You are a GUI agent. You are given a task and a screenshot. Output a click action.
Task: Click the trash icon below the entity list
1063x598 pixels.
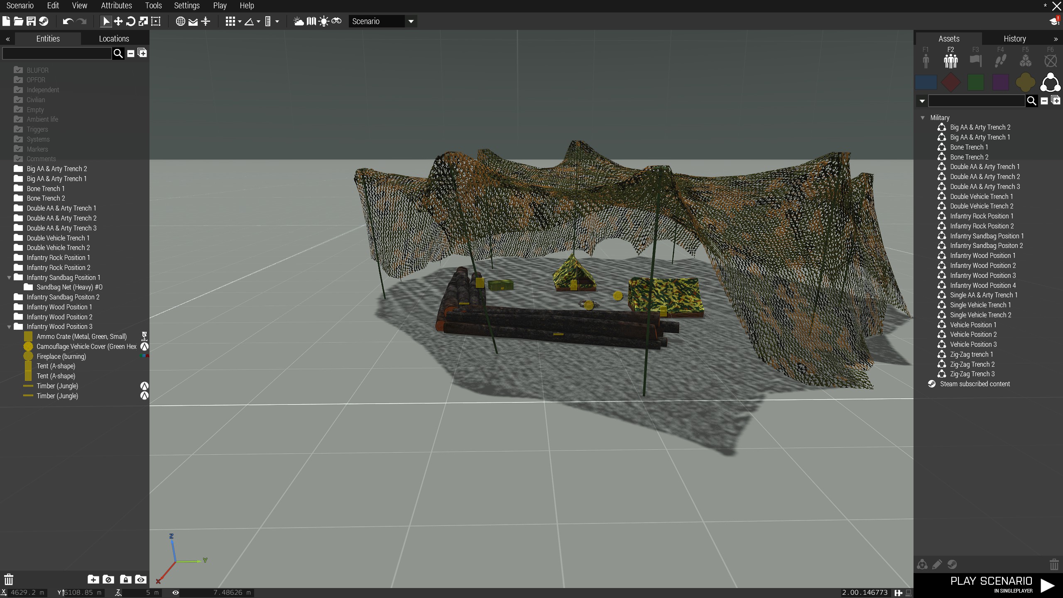9,579
